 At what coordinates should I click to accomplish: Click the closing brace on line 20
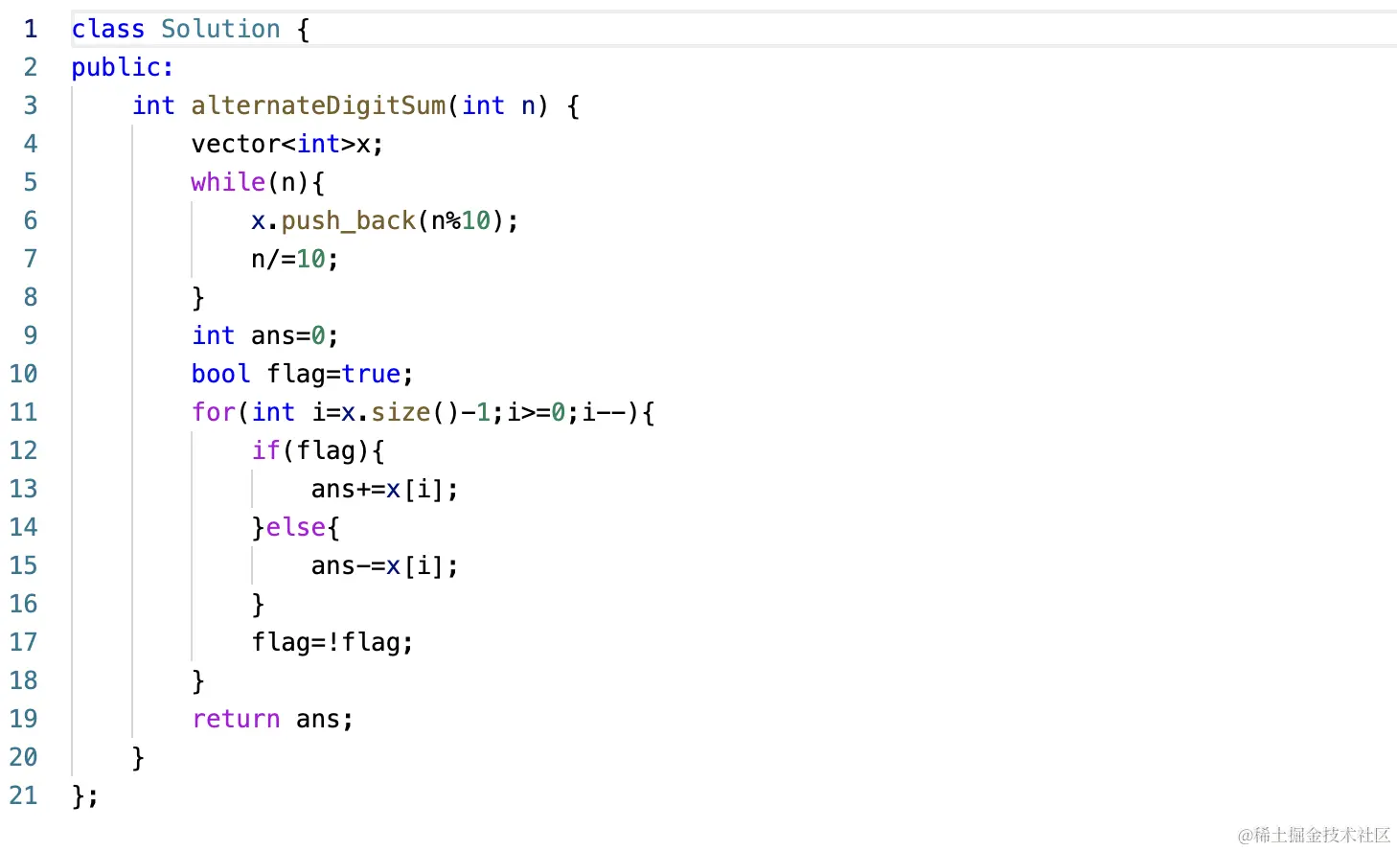[138, 757]
